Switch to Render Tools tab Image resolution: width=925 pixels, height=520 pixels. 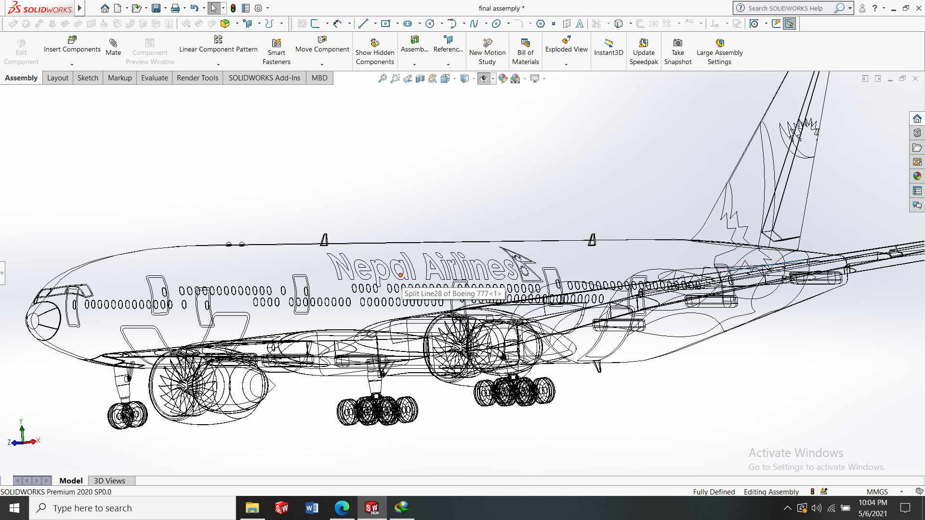(x=198, y=78)
